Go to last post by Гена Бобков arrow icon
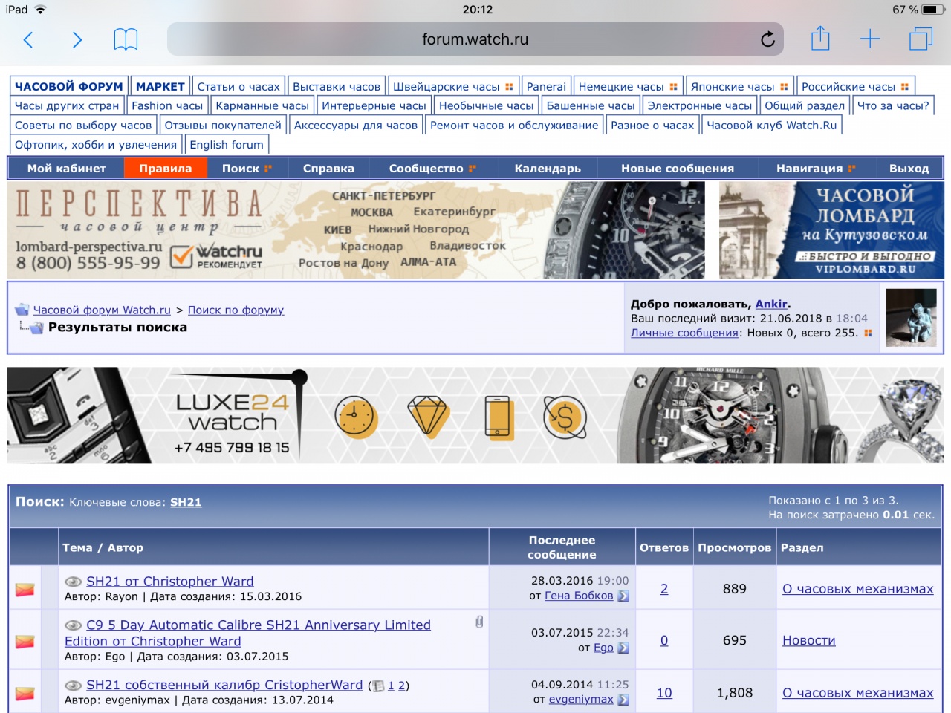This screenshot has height=713, width=951. (x=623, y=596)
